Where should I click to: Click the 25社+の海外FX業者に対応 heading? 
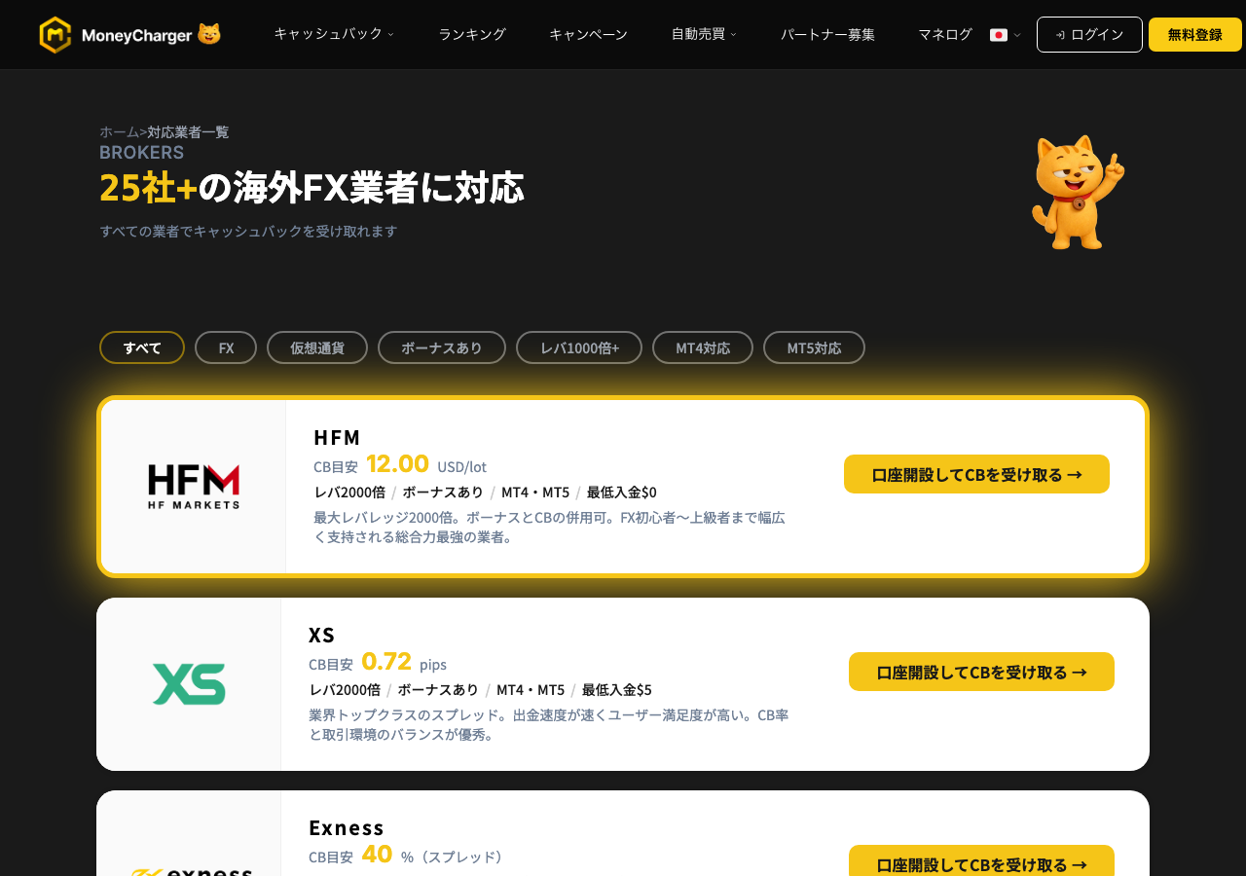click(311, 187)
